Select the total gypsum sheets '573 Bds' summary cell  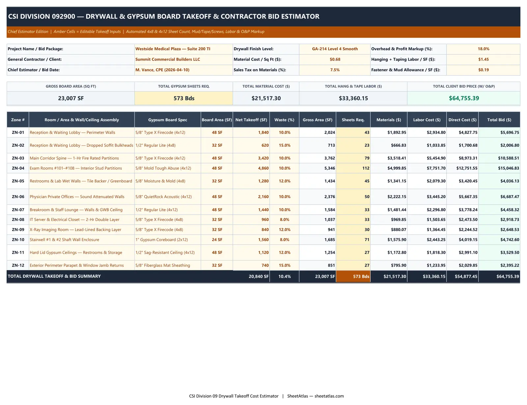pyautogui.click(x=183, y=98)
